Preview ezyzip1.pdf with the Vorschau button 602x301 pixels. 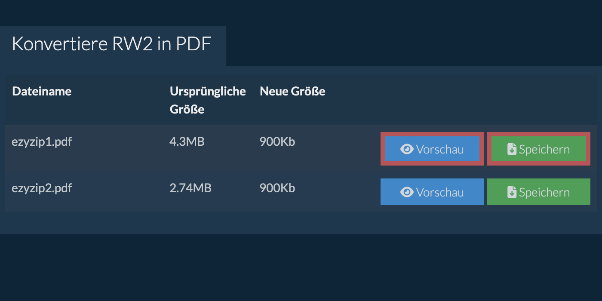(432, 149)
